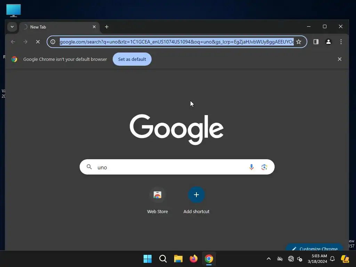Go back using the back arrow
Image resolution: width=356 pixels, height=267 pixels.
pos(13,42)
